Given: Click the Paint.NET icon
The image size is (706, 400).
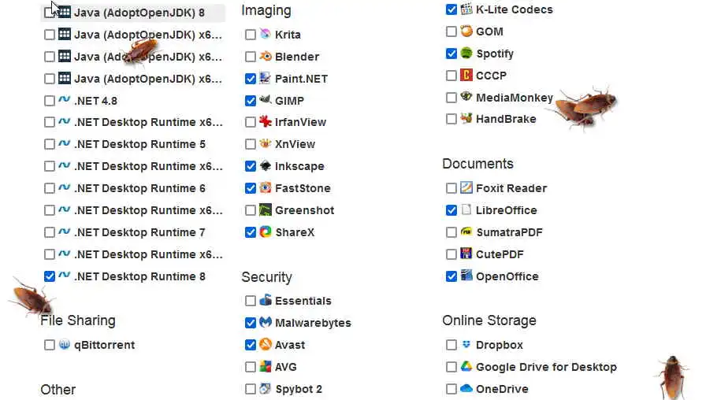Looking at the screenshot, I should 266,78.
